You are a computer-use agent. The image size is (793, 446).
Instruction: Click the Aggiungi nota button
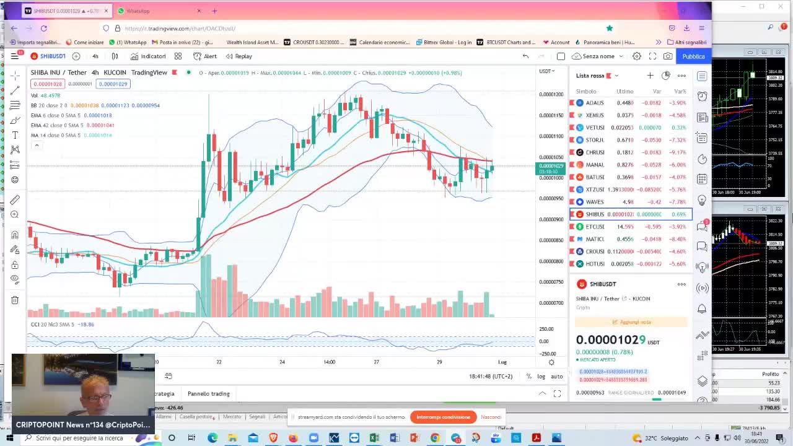[x=631, y=322]
